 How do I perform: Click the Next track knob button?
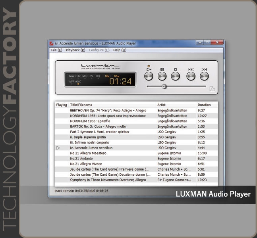click(204, 76)
